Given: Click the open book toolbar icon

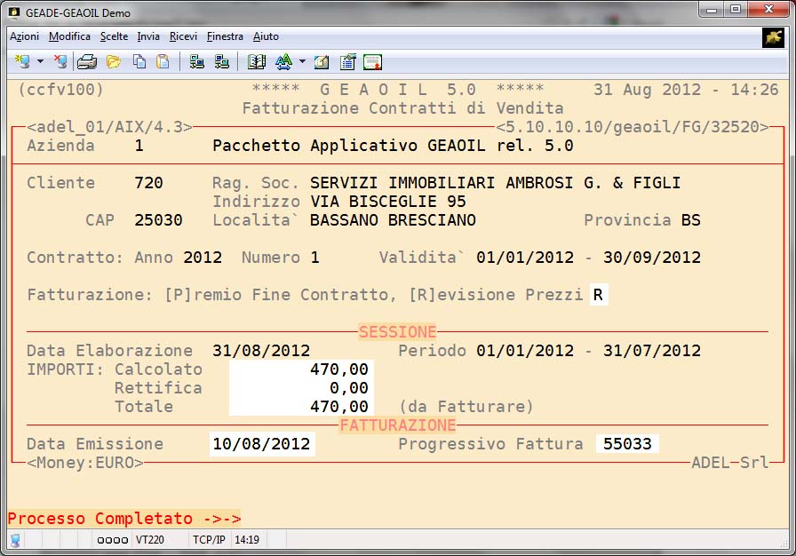Looking at the screenshot, I should point(257,62).
